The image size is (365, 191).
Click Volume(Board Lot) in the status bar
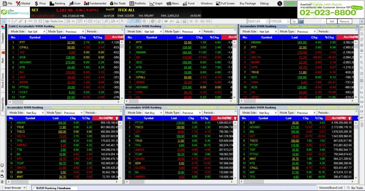click(x=331, y=188)
